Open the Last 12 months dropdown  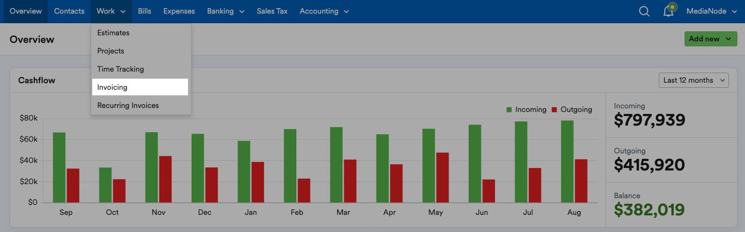(x=694, y=80)
